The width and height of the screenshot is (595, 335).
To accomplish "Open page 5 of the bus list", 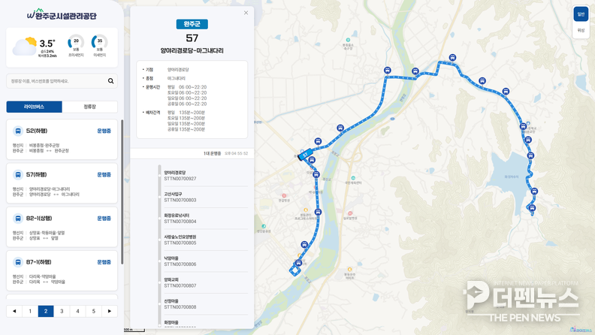I will [93, 311].
